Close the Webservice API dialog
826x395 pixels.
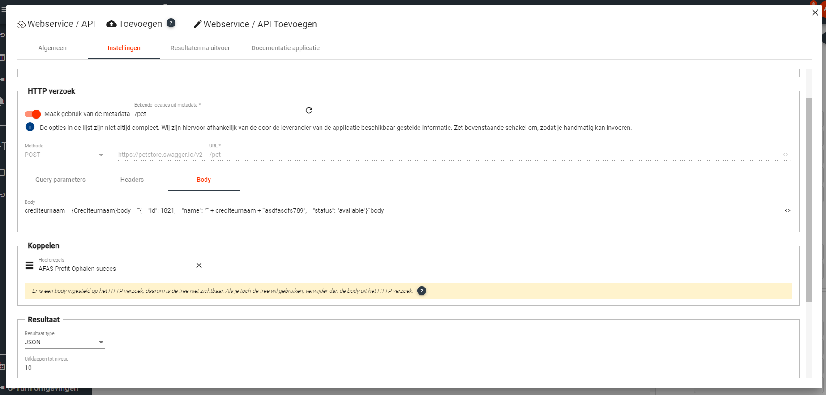pos(815,13)
